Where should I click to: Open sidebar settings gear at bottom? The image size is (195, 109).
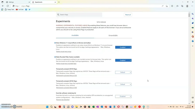click(x=193, y=102)
